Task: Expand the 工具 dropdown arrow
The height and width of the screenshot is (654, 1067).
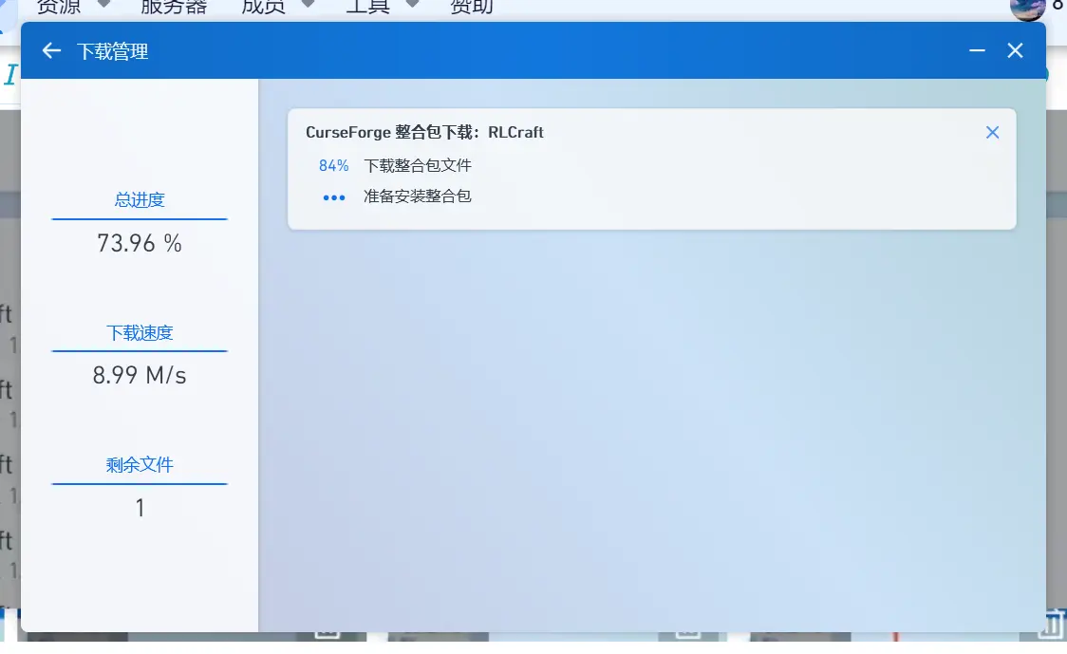Action: point(411,5)
